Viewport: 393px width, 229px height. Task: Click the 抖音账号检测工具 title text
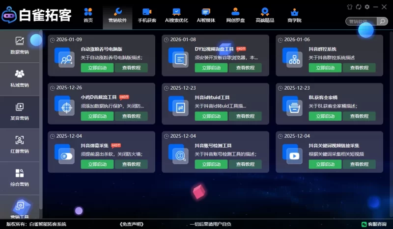point(213,146)
